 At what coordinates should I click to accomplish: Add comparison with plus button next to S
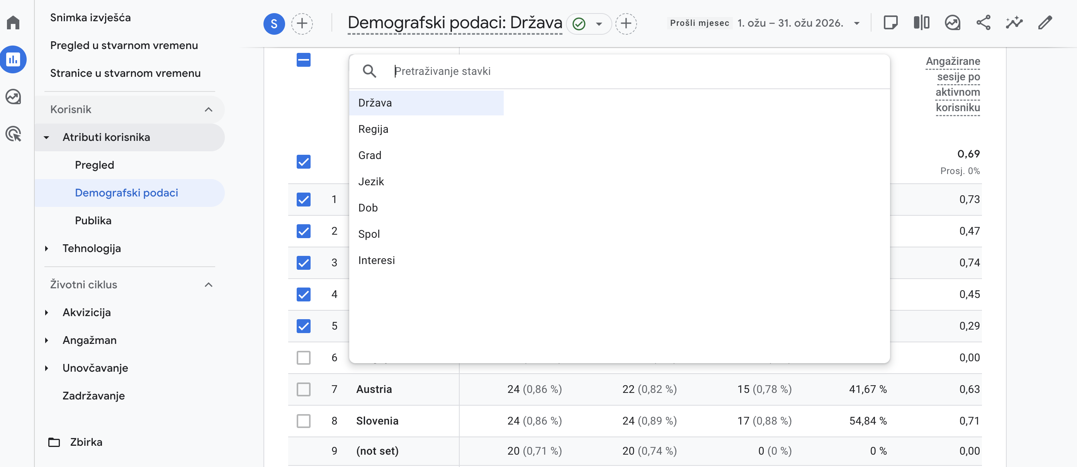pyautogui.click(x=302, y=24)
